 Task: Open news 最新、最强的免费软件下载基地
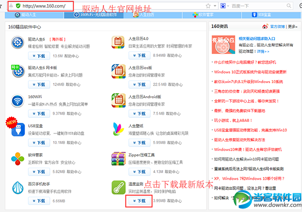pyautogui.click(x=240, y=111)
